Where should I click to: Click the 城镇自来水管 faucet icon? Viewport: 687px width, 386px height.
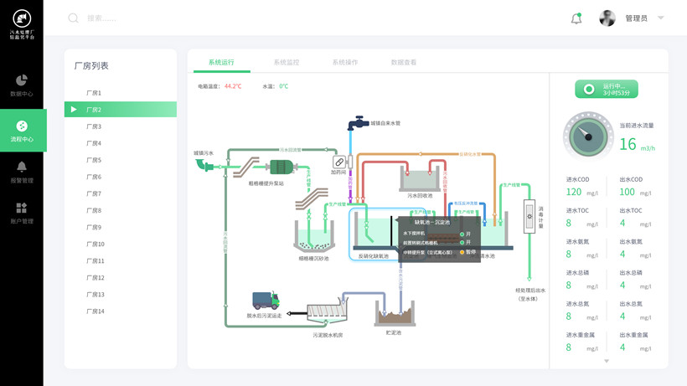point(358,124)
